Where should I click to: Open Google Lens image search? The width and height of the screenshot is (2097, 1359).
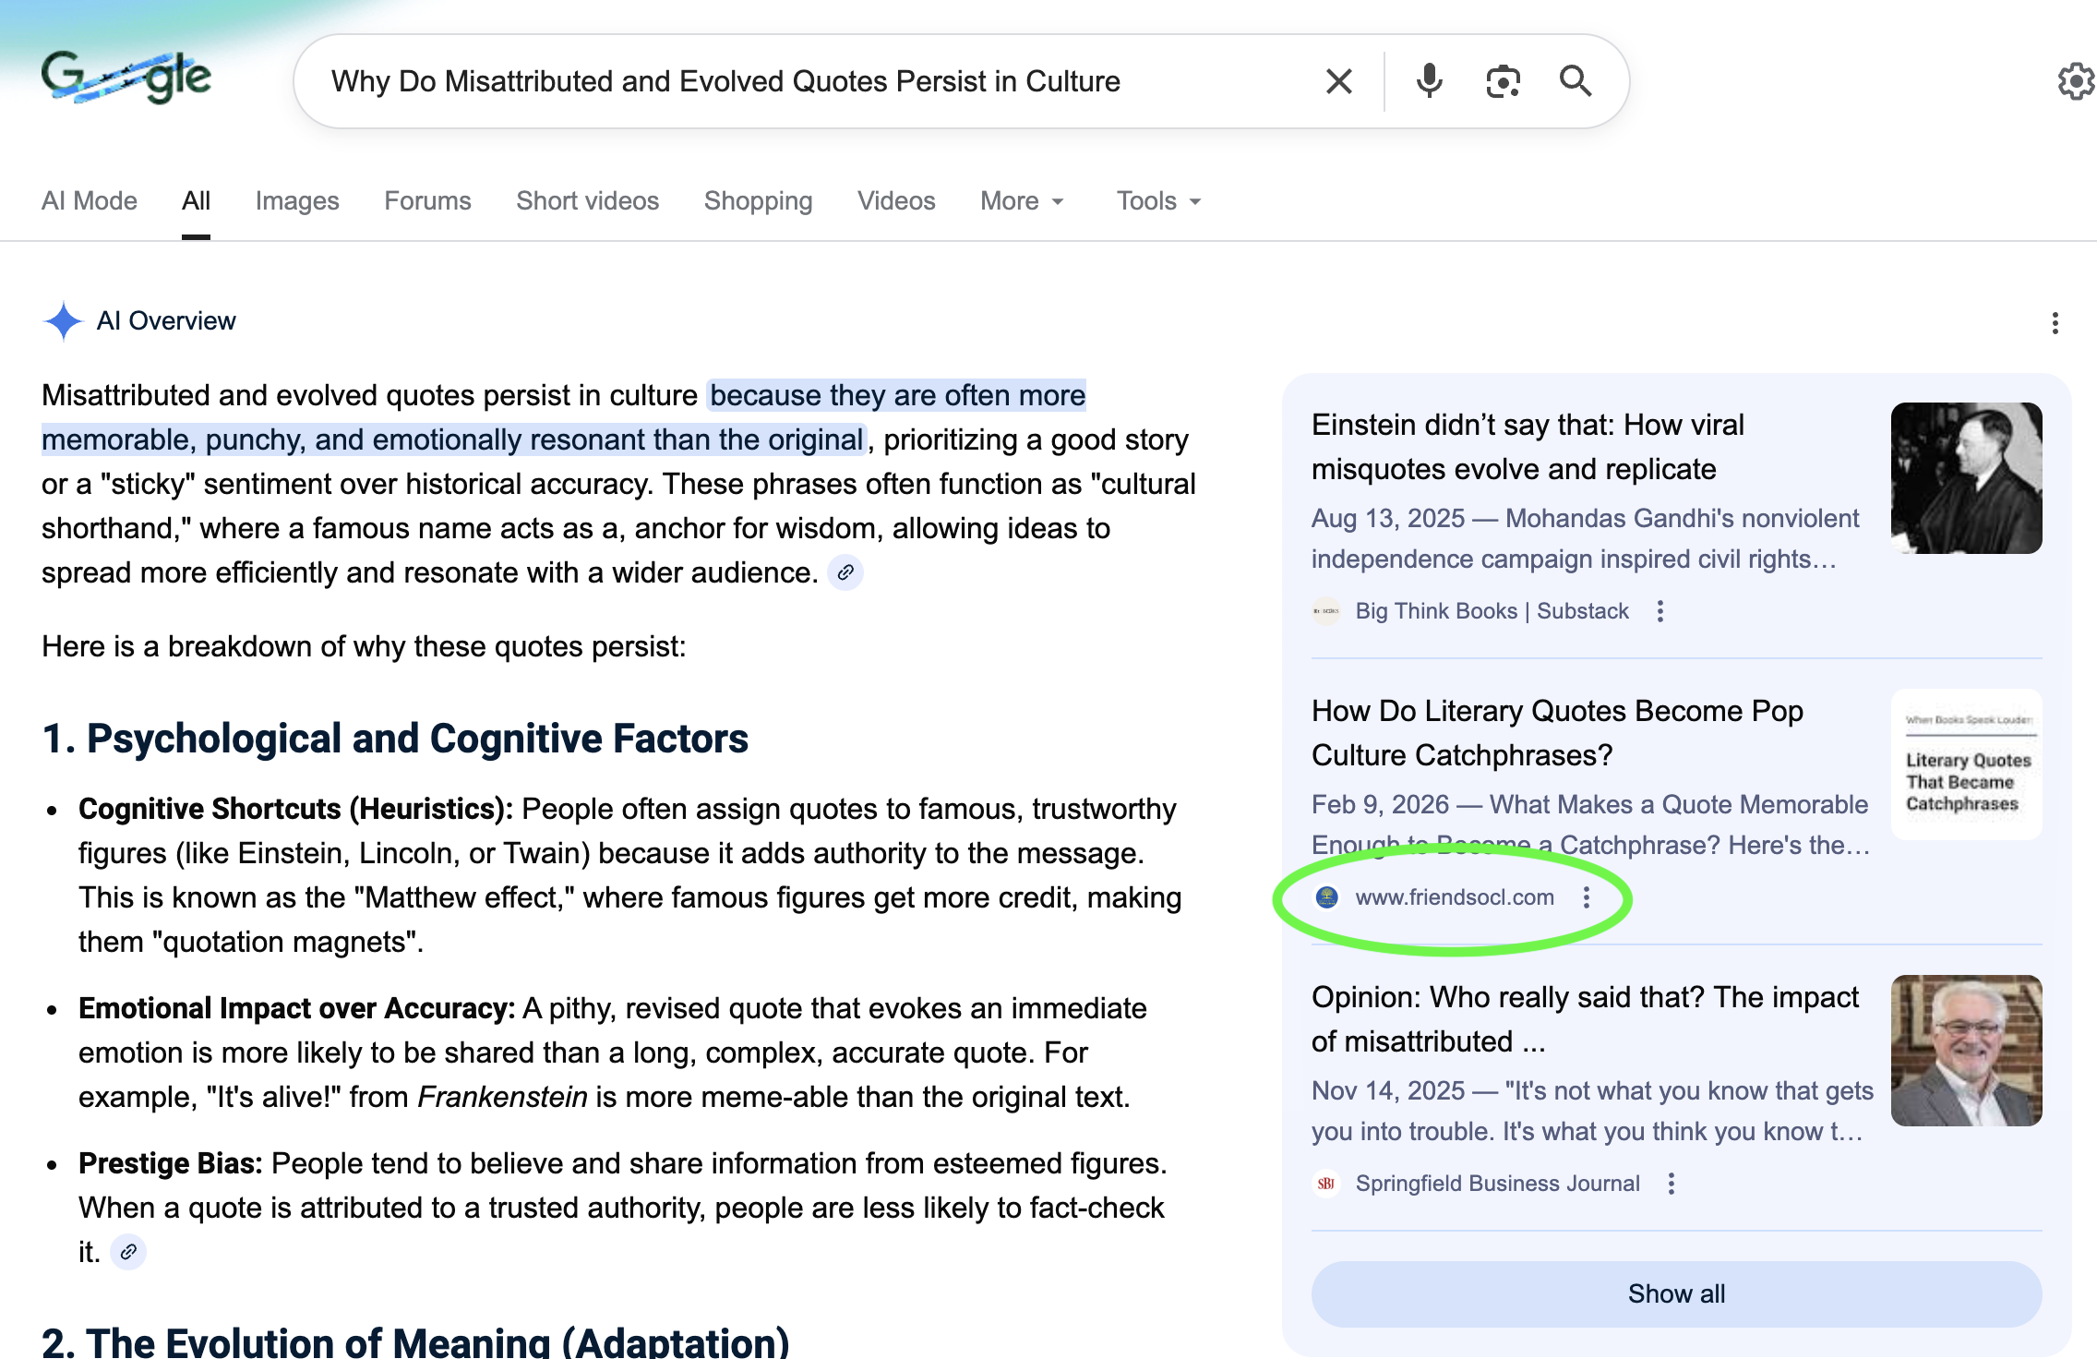pyautogui.click(x=1503, y=81)
